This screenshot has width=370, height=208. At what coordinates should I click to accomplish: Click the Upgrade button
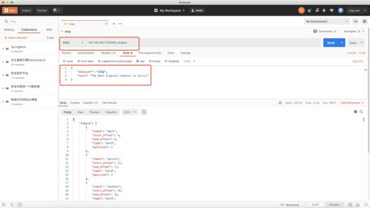pos(354,10)
